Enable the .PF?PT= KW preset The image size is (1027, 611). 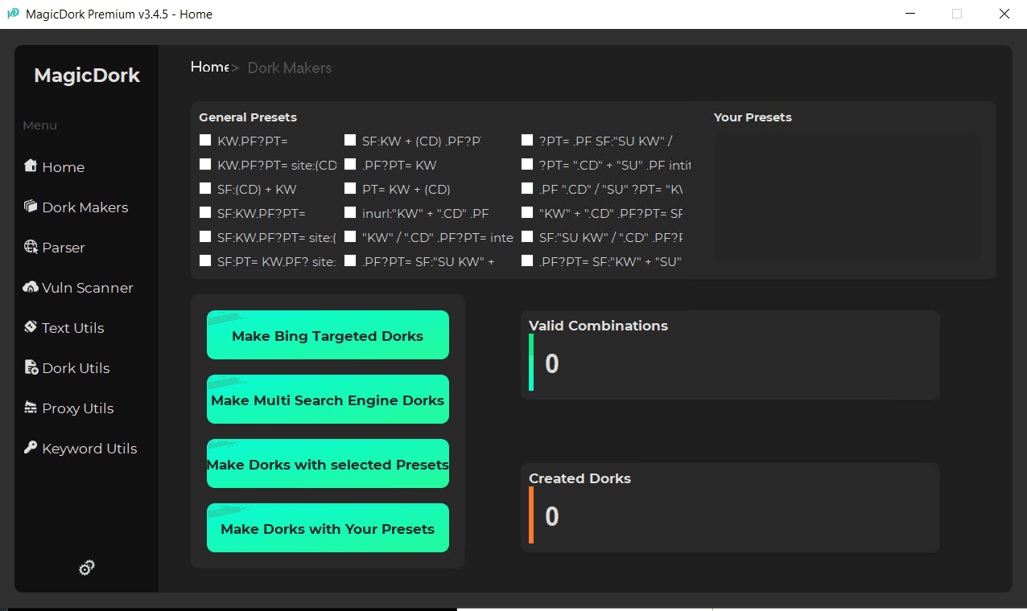point(350,164)
